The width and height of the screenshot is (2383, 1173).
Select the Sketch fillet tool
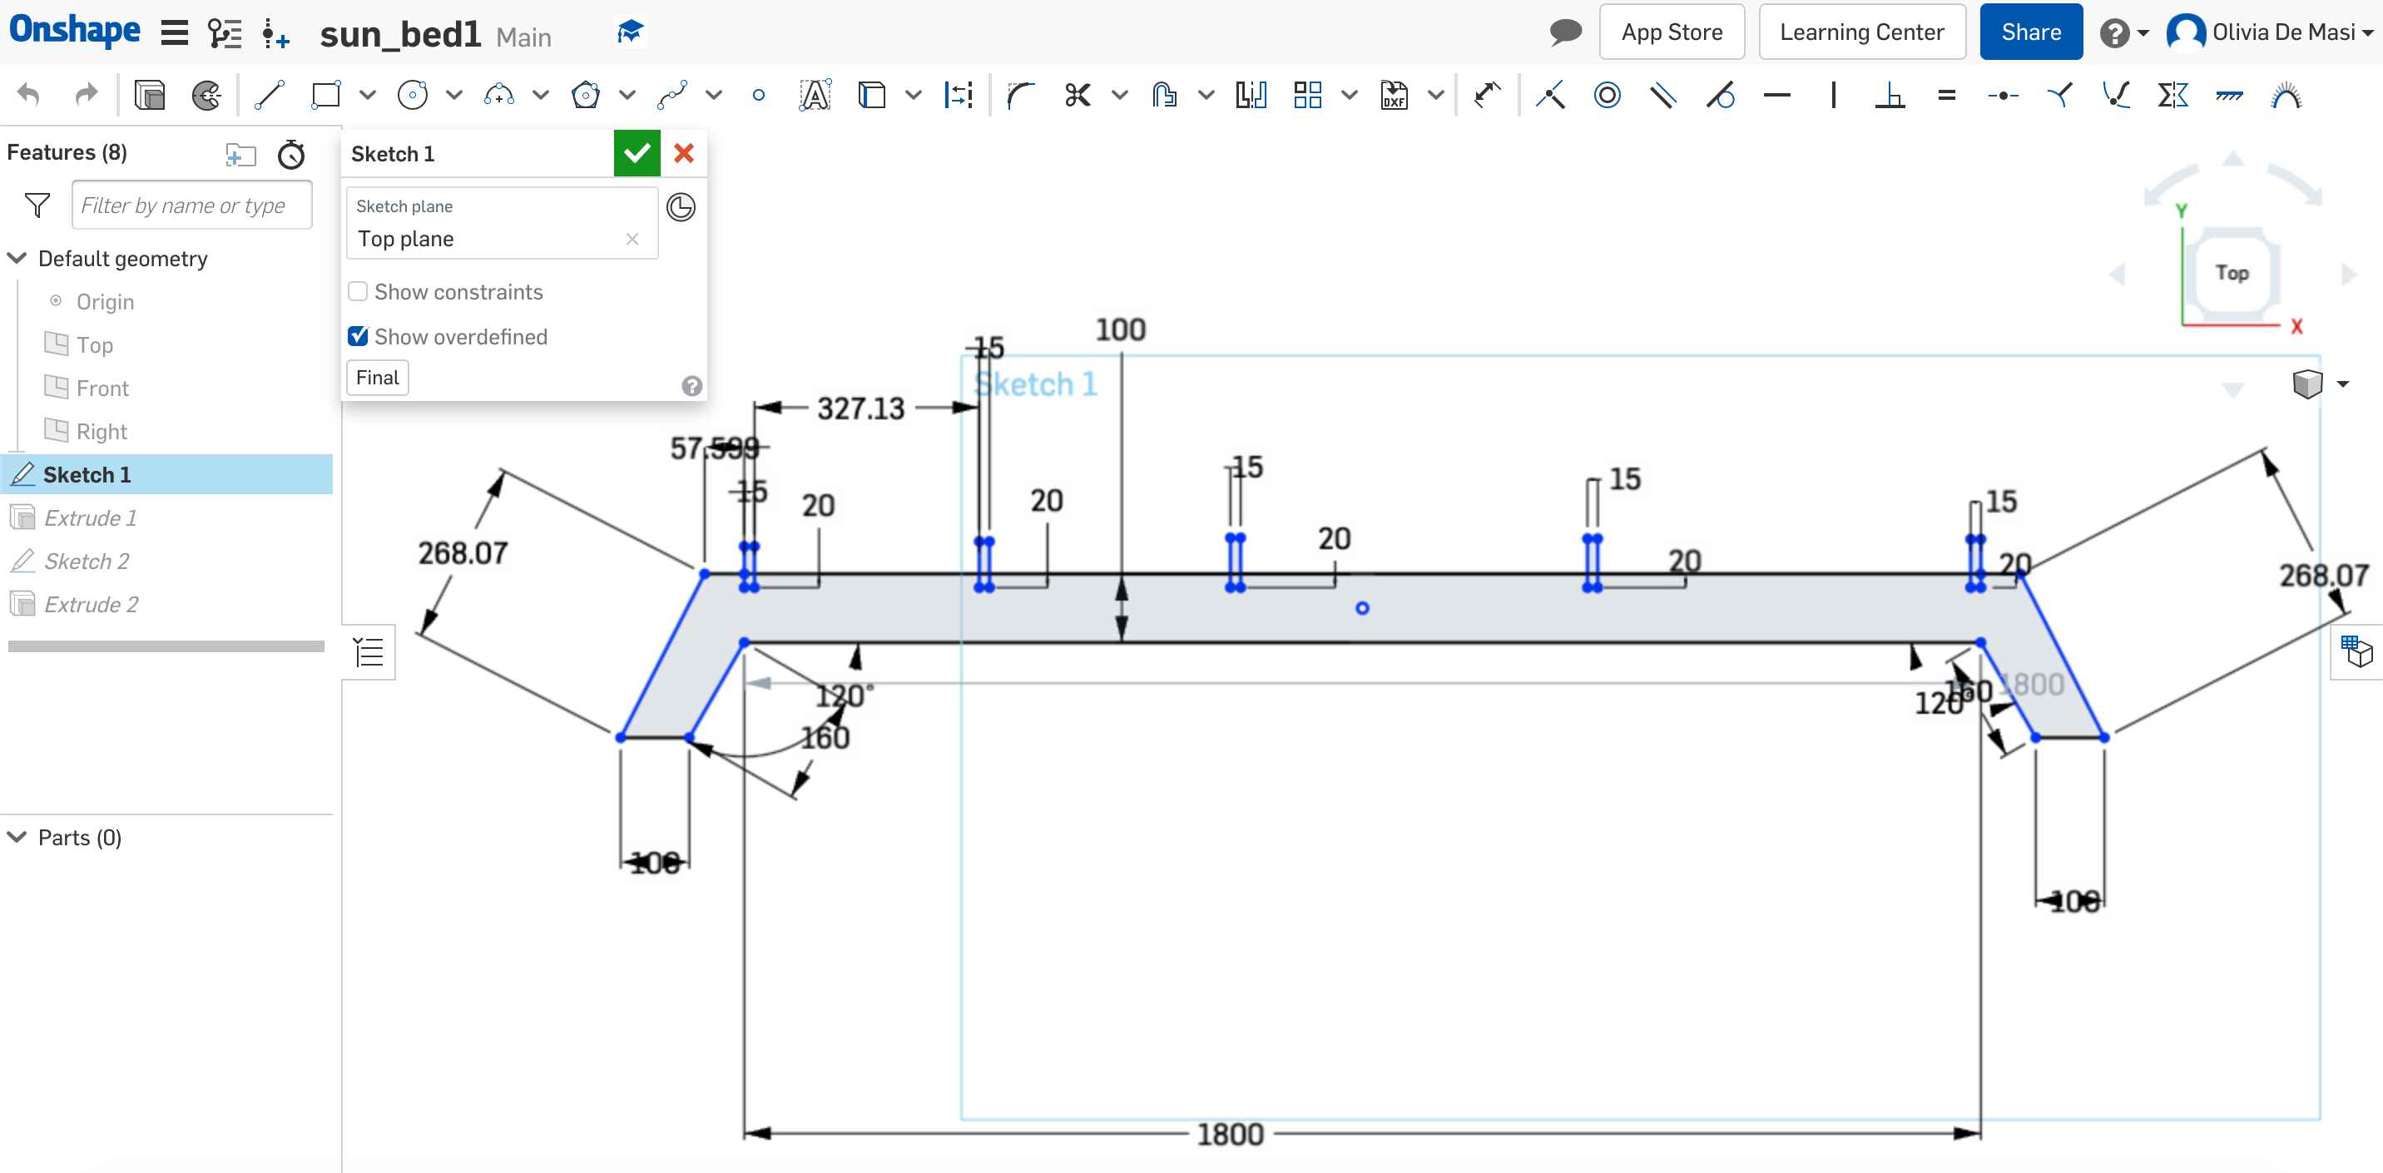1021,94
